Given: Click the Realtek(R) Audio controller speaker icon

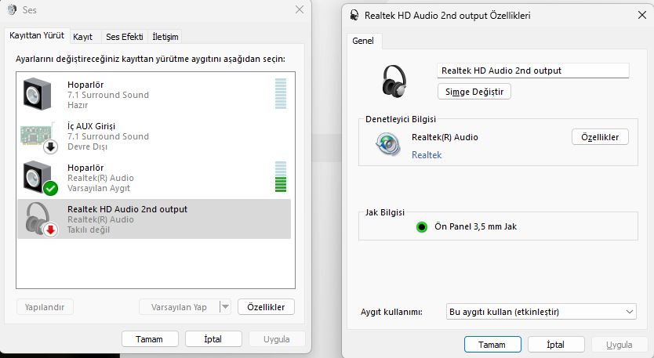Looking at the screenshot, I should pyautogui.click(x=387, y=144).
